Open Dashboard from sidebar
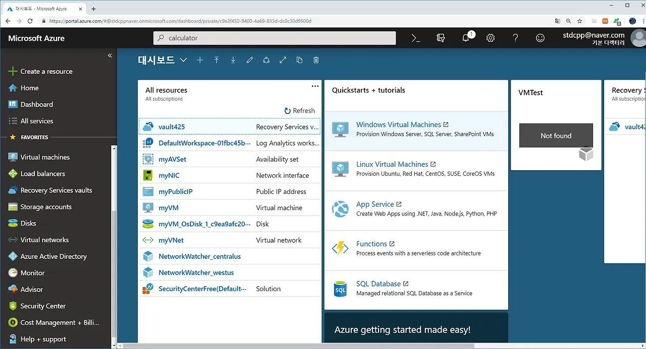This screenshot has width=646, height=349. pyautogui.click(x=31, y=104)
